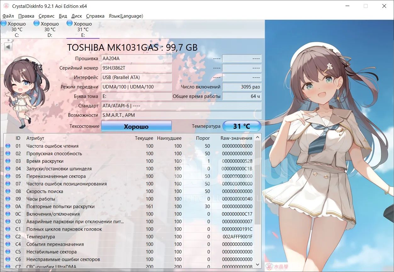Click the Хорошо health status button
The image size is (394, 272).
136,126
